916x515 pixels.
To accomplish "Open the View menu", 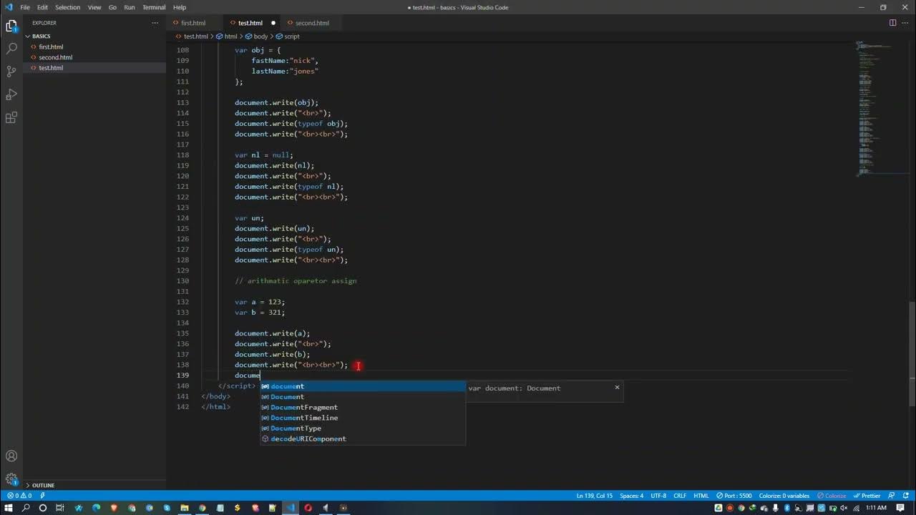I will click(94, 7).
